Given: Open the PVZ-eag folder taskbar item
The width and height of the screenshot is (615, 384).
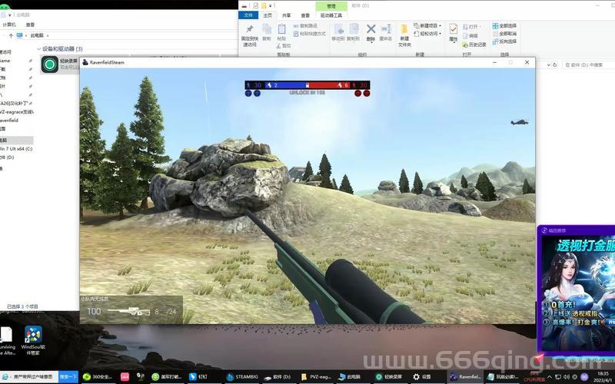Looking at the screenshot, I should 317,377.
